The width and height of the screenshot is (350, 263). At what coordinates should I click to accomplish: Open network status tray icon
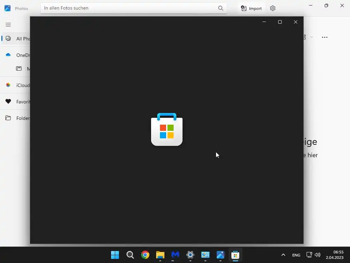coord(309,255)
